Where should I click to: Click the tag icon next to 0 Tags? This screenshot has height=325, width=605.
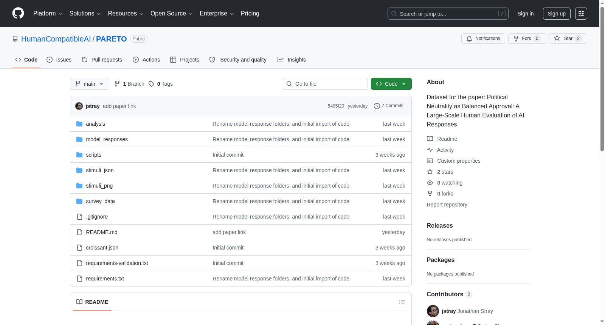coord(151,84)
